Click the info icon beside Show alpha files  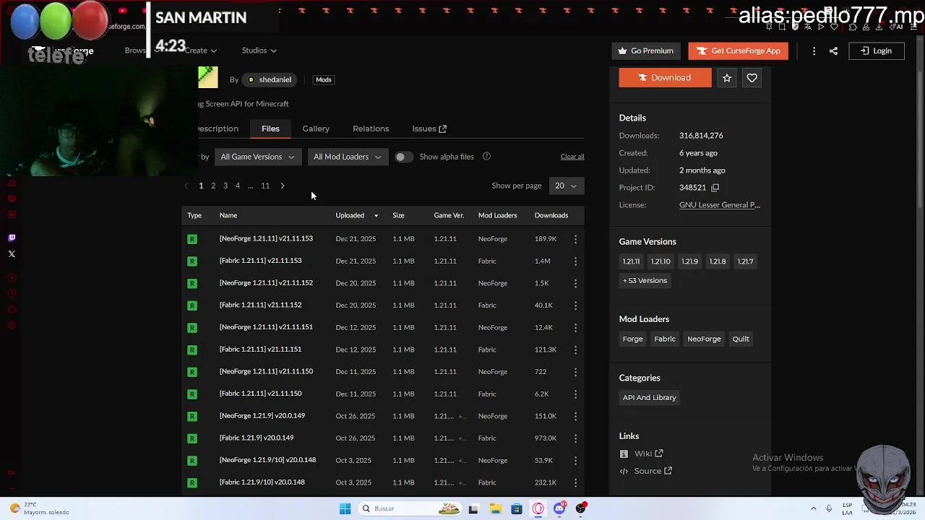[486, 157]
